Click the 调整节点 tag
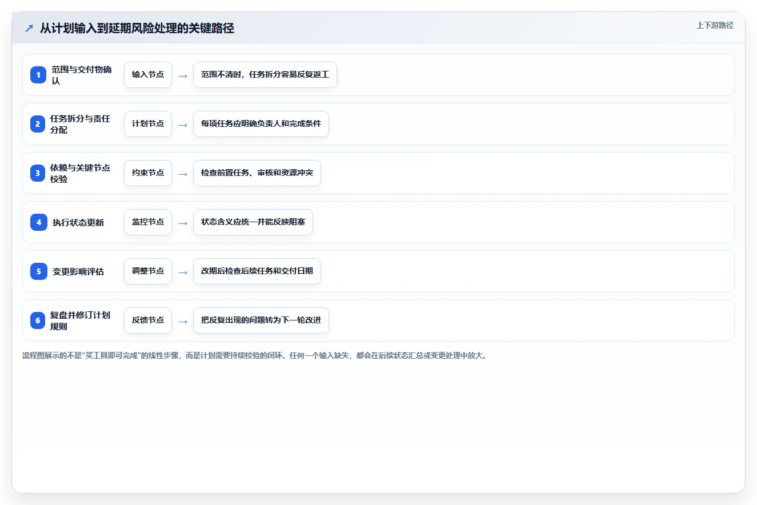This screenshot has width=757, height=505. pyautogui.click(x=148, y=271)
